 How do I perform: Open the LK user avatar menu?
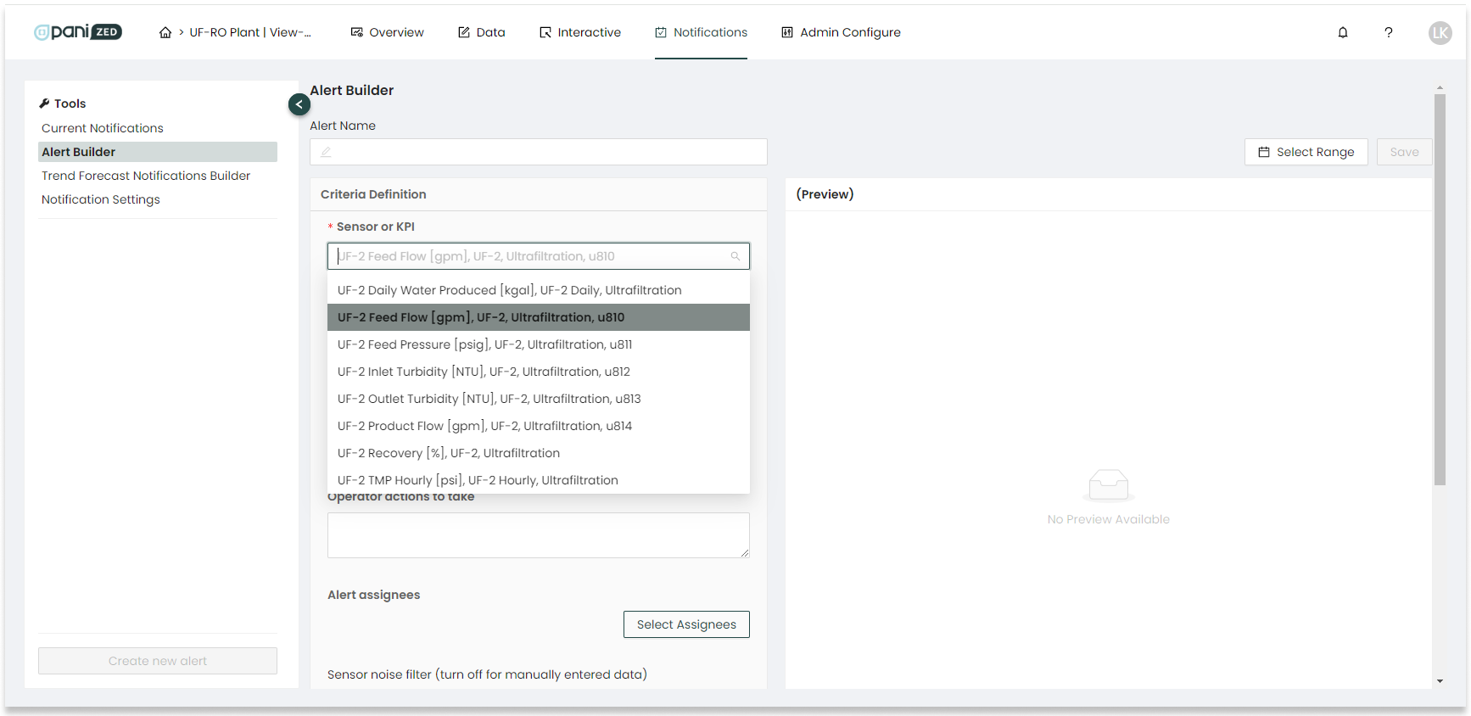click(1440, 33)
